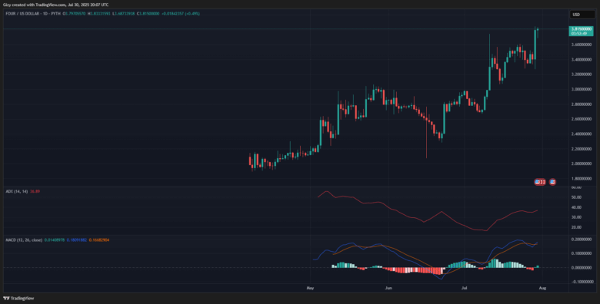Image resolution: width=600 pixels, height=304 pixels.
Task: Click the MACD signal value 0.16682904
Action: coord(99,240)
